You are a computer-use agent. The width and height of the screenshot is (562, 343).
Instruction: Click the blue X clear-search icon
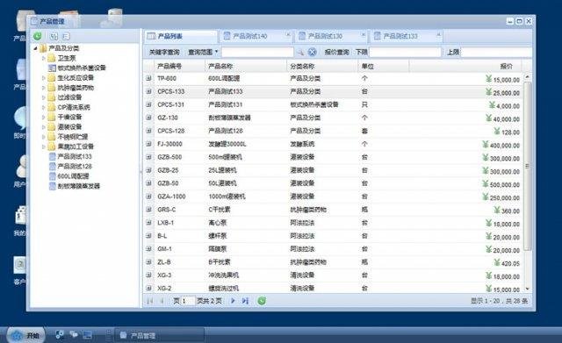(x=313, y=53)
